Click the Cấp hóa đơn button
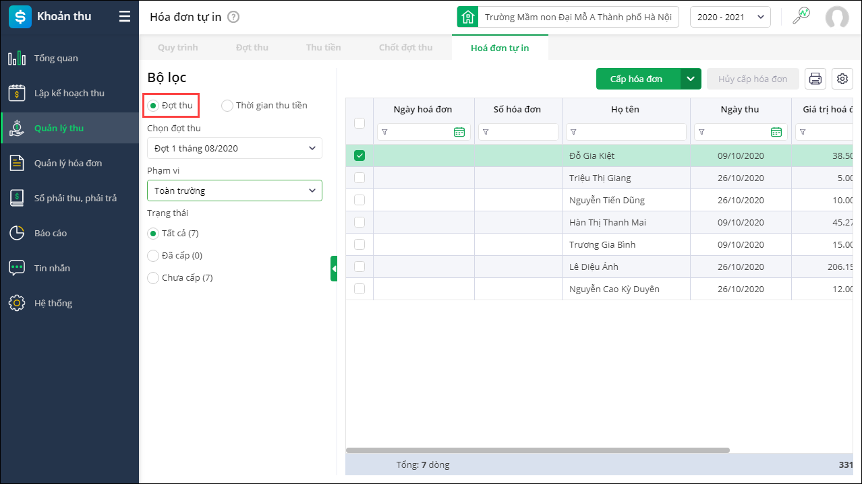 pos(637,79)
